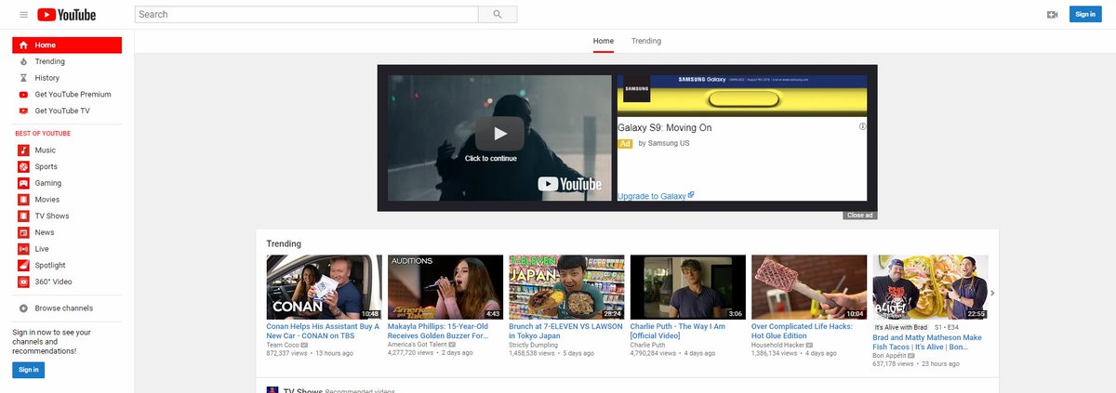
Task: Switch to the Home tab
Action: click(x=604, y=42)
